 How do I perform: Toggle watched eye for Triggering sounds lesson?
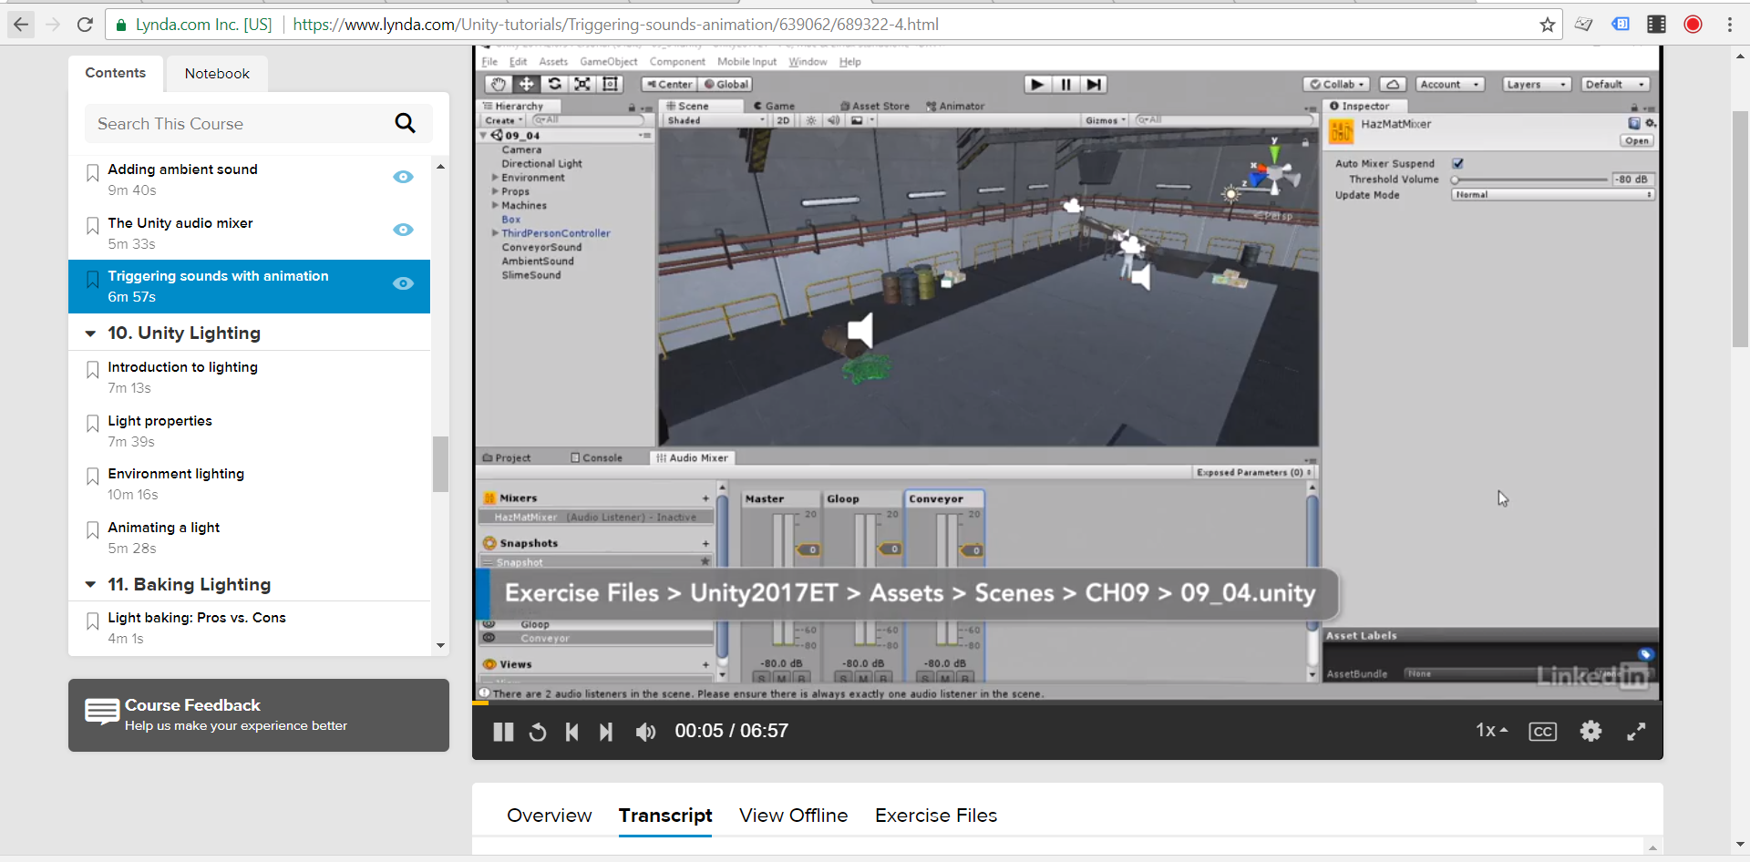[403, 283]
